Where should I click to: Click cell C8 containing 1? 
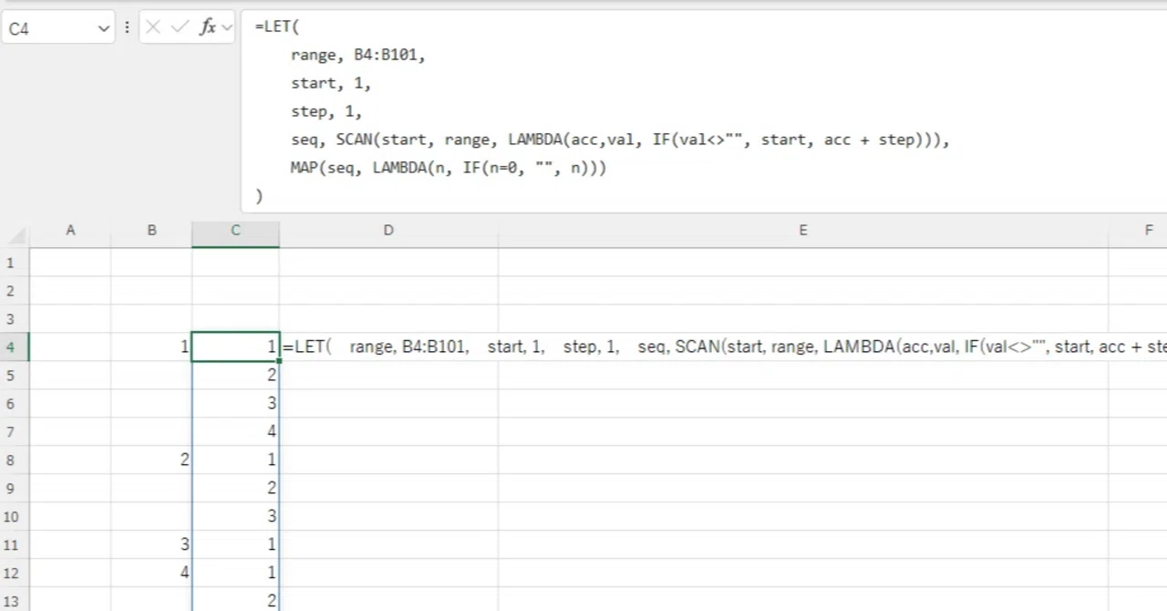pos(235,461)
